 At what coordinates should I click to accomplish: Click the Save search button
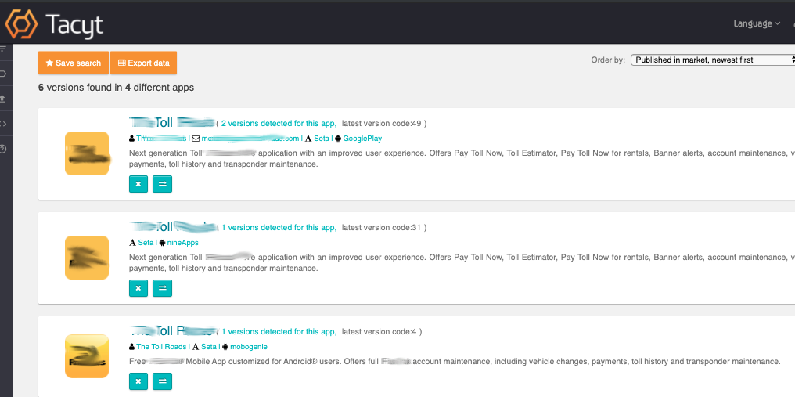pos(73,63)
